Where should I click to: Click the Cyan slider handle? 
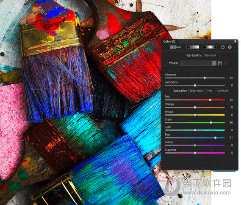[195, 130]
